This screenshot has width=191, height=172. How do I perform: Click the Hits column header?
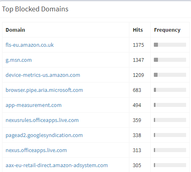(138, 30)
